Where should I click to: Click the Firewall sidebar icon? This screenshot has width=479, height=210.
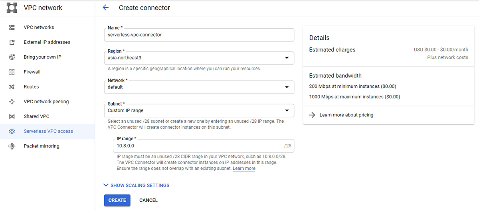[x=12, y=72]
